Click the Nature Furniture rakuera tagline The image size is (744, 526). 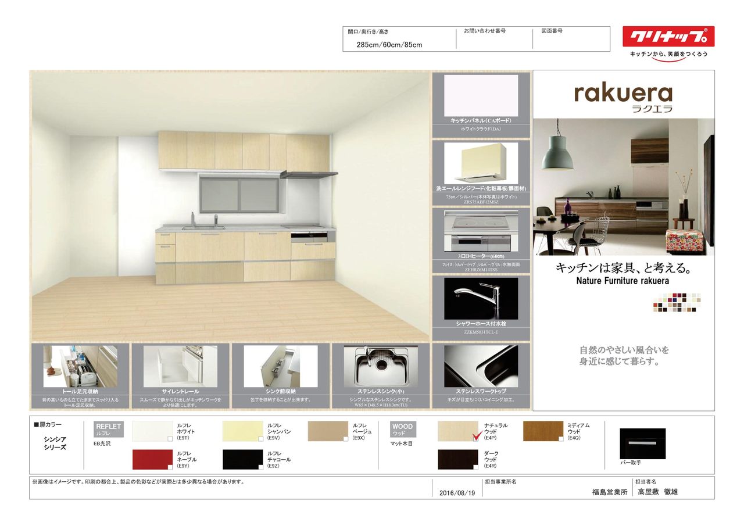click(623, 281)
